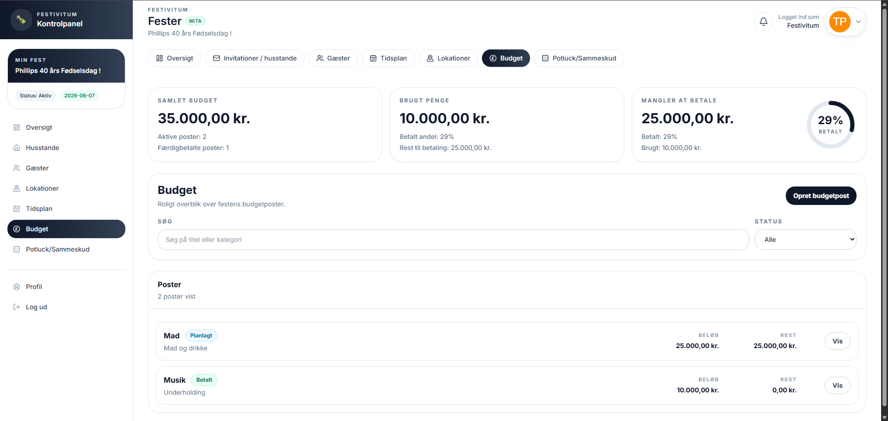The height and width of the screenshot is (421, 888).
Task: Click the 29% betalt progress ring
Action: [830, 125]
